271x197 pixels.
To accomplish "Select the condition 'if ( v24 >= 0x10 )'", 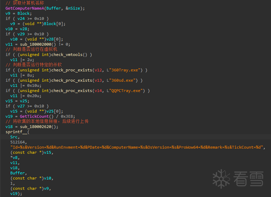I will (27, 19).
